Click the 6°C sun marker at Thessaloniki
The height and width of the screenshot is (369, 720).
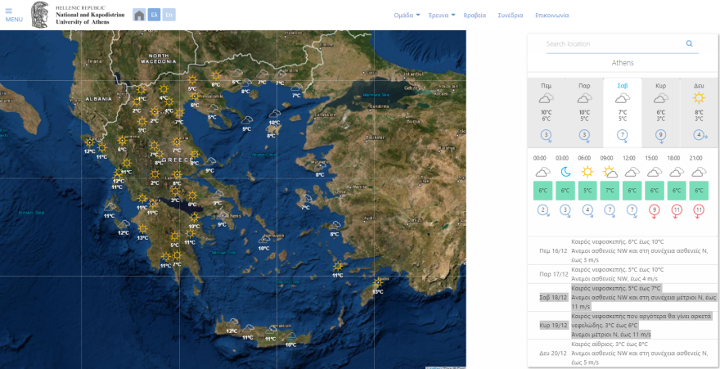click(196, 96)
